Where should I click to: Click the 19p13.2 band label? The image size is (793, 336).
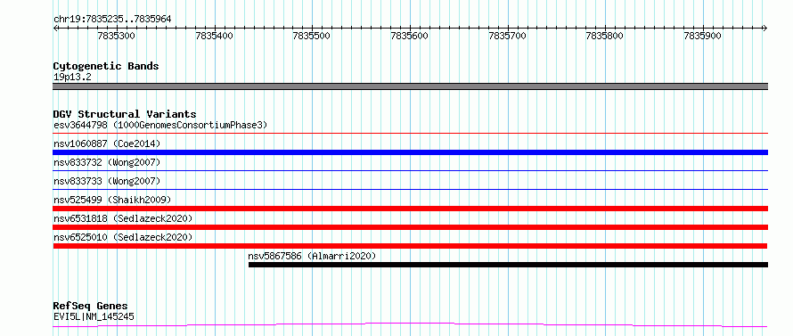pyautogui.click(x=72, y=78)
